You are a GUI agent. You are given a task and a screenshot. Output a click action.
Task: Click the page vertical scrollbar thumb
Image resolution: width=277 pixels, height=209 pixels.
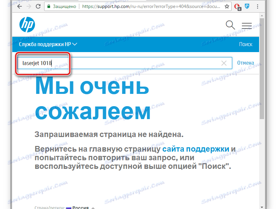(262, 69)
